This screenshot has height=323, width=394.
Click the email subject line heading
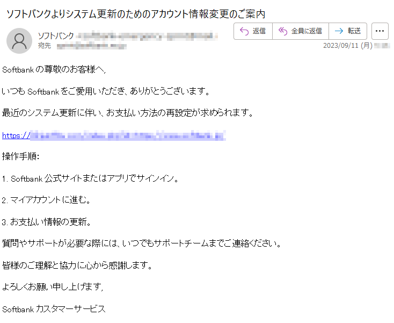136,14
